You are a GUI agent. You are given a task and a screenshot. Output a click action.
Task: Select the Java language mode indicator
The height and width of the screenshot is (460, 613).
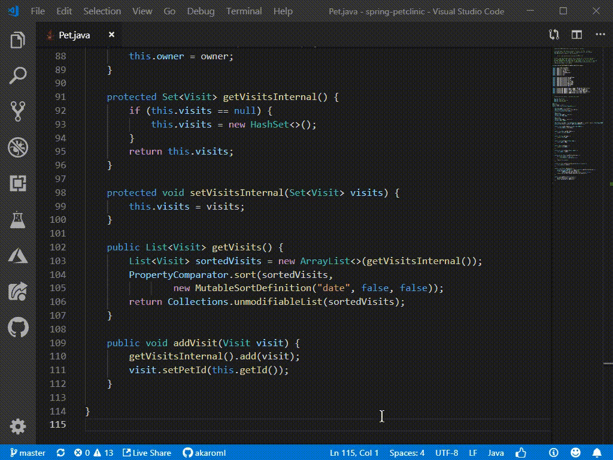point(496,453)
